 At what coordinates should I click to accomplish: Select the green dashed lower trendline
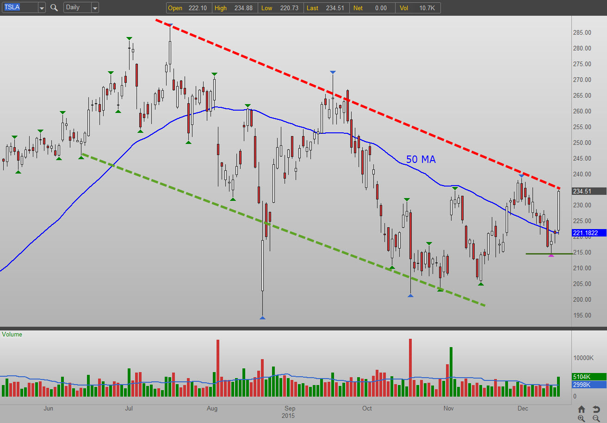coord(283,230)
